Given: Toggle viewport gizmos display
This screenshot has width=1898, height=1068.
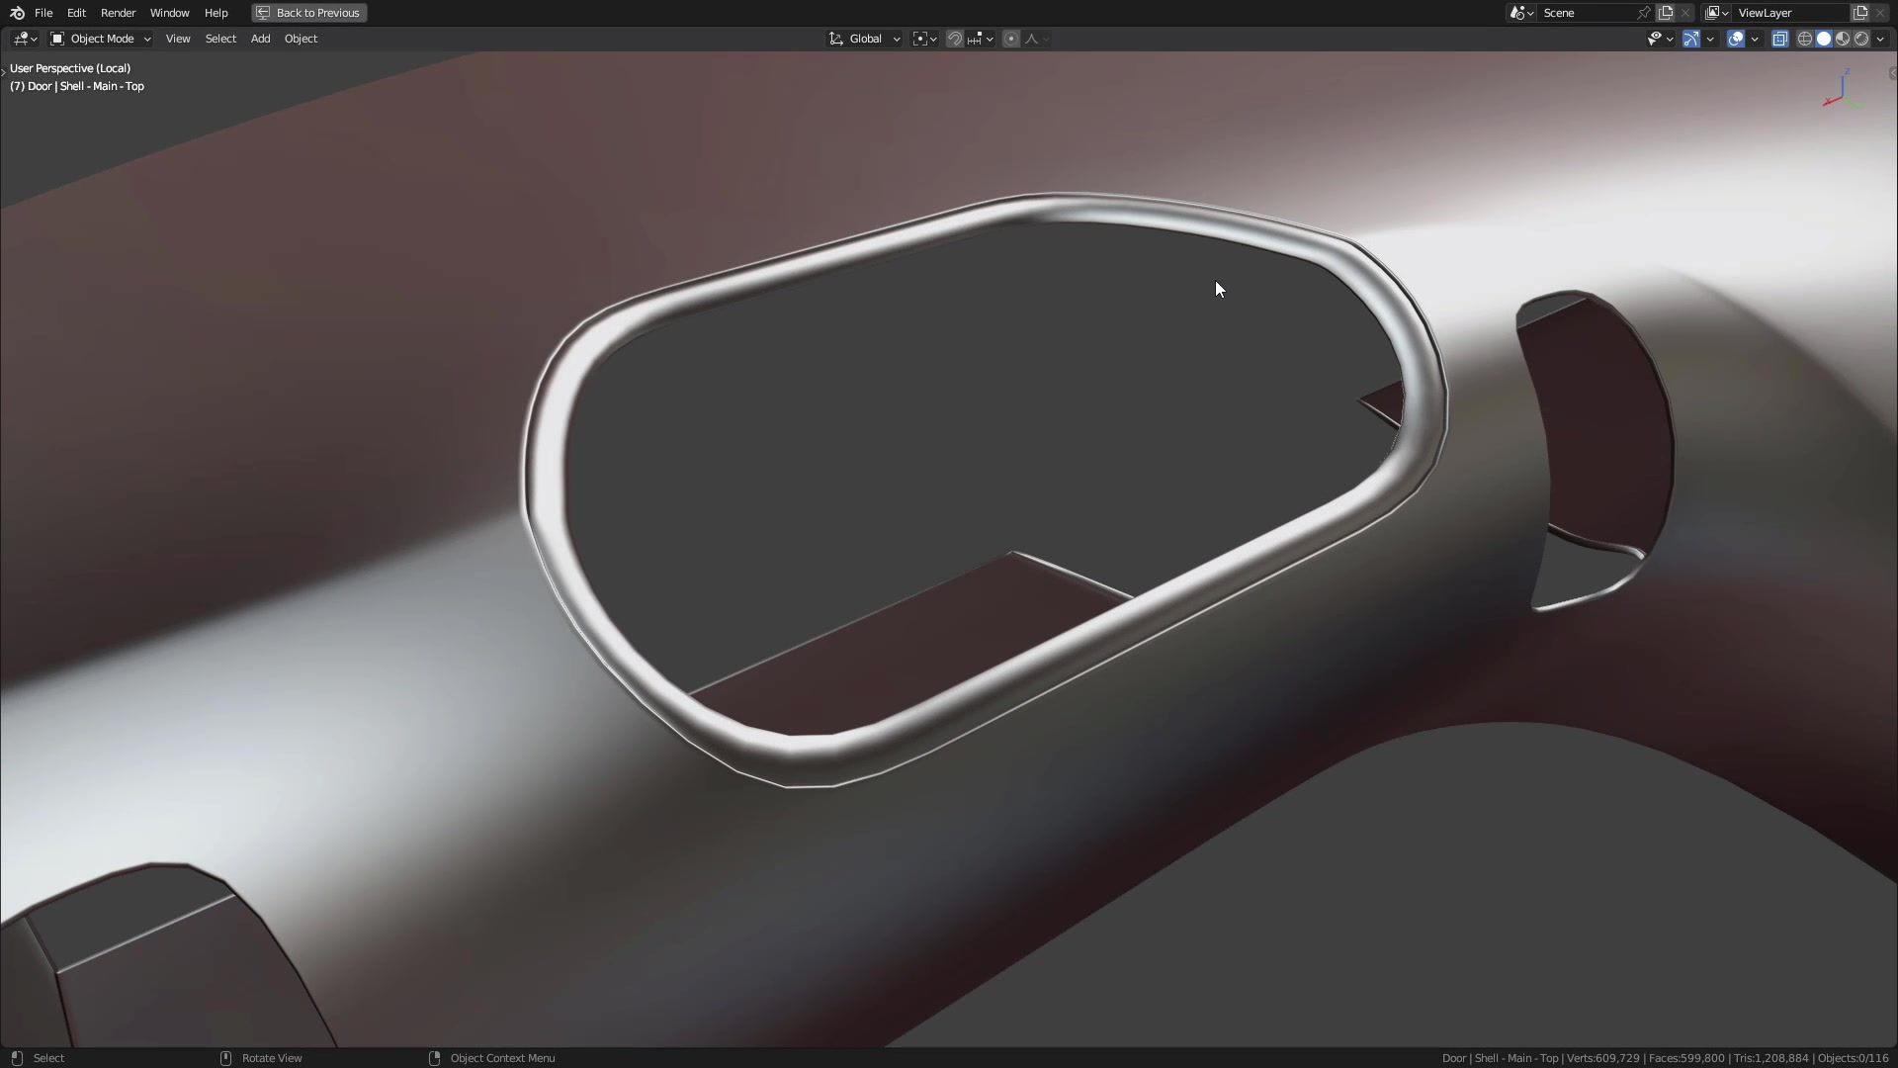Looking at the screenshot, I should coord(1691,39).
